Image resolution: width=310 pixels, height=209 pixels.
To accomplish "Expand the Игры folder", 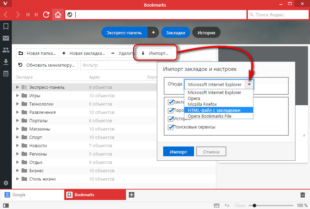I will (x=17, y=95).
